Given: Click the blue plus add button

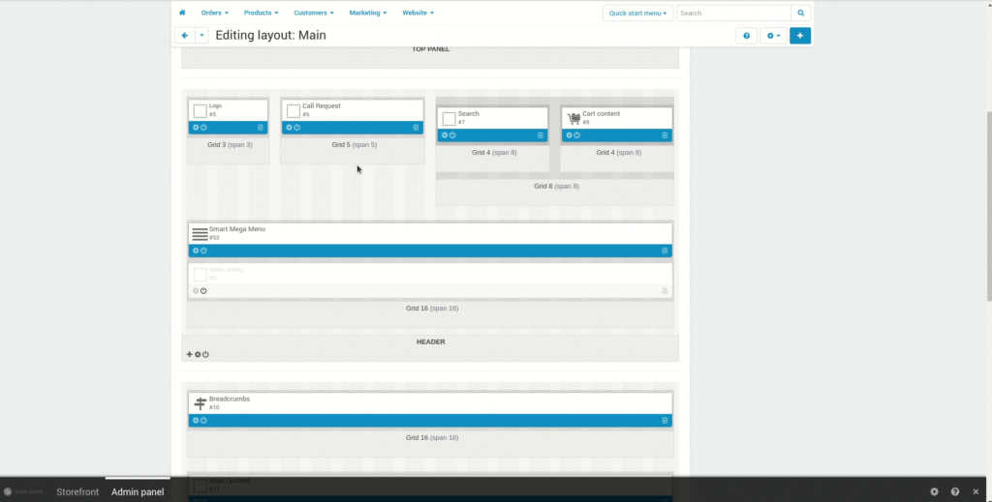Looking at the screenshot, I should (800, 36).
